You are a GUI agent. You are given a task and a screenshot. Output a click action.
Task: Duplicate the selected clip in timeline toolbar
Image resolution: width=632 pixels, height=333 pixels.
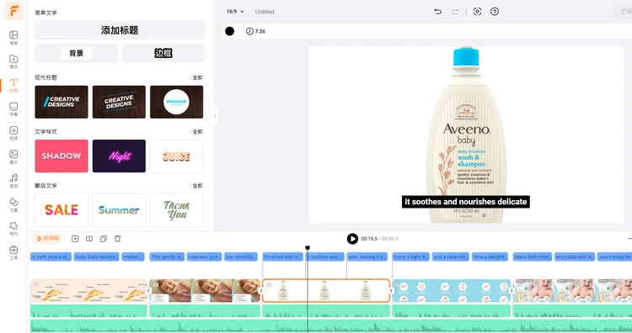coord(103,239)
